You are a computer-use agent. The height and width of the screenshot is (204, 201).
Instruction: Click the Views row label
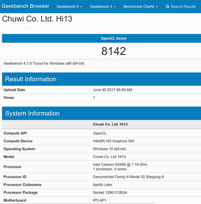click(9, 98)
